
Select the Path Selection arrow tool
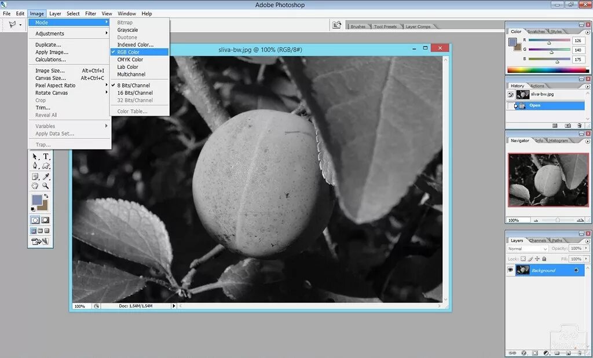coord(35,156)
